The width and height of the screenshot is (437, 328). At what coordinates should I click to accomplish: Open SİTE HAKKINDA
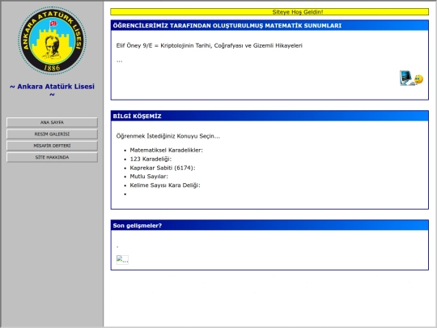tap(52, 157)
